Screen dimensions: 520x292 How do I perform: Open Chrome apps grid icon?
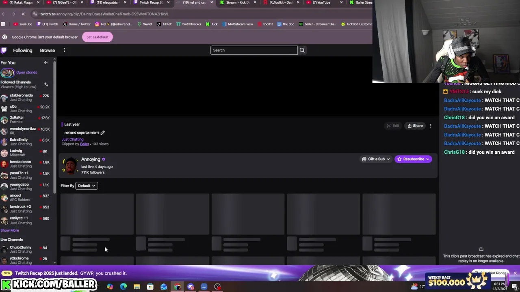[4, 24]
